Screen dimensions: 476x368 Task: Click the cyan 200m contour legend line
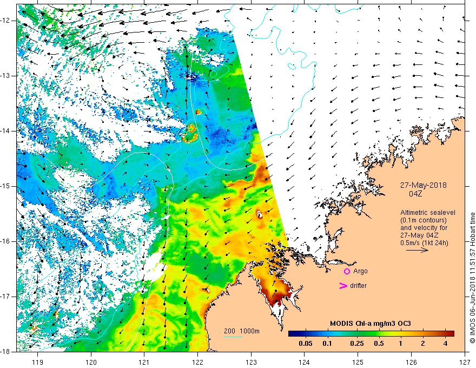pyautogui.click(x=233, y=337)
